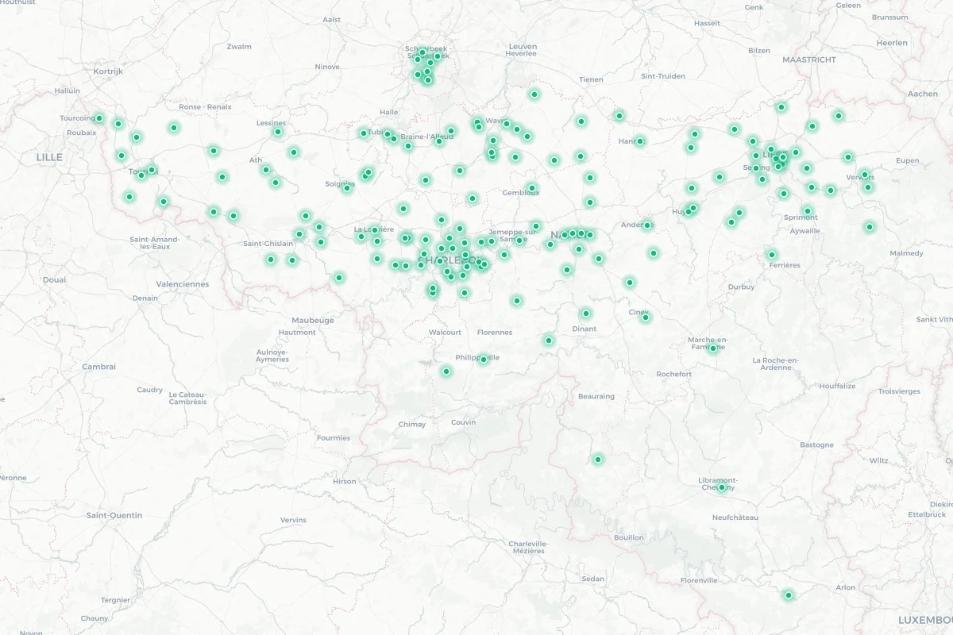Click the marker touching the Soignies label
This screenshot has height=635, width=953.
point(346,188)
